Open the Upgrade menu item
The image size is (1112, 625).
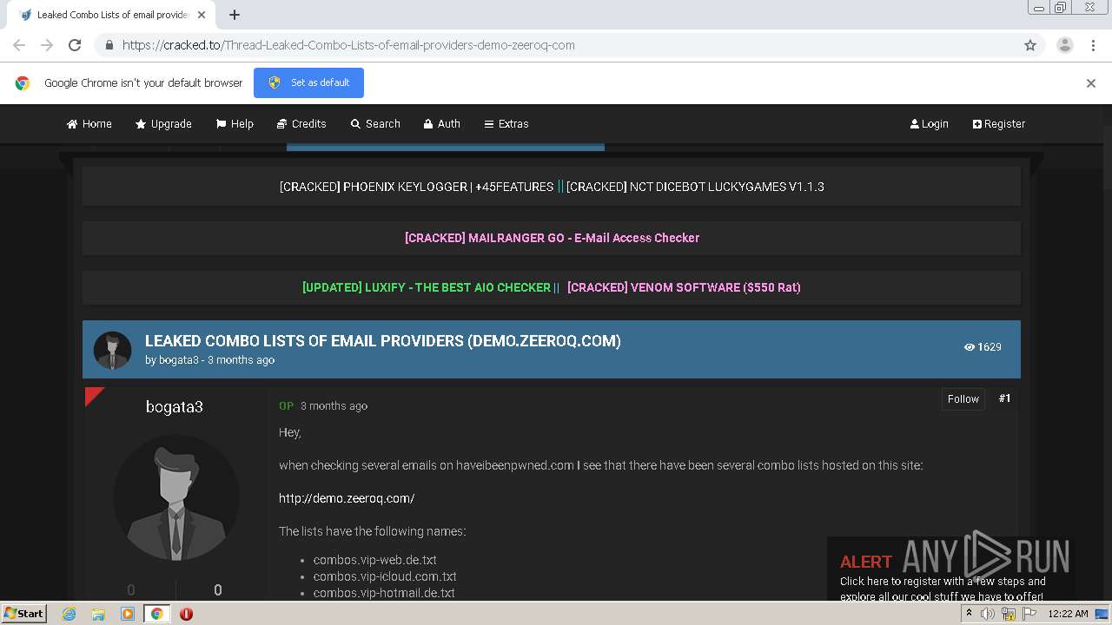(x=163, y=124)
